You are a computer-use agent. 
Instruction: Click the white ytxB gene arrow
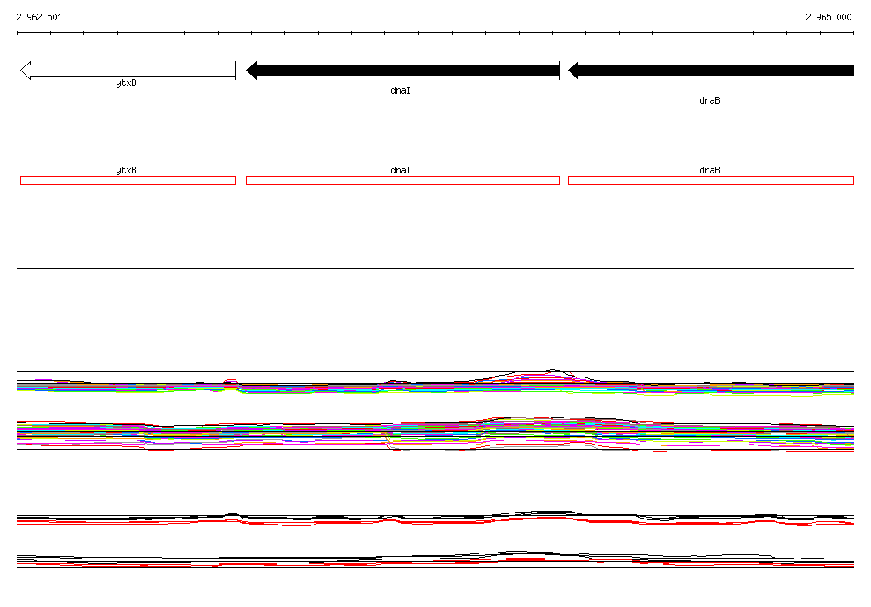pos(128,71)
